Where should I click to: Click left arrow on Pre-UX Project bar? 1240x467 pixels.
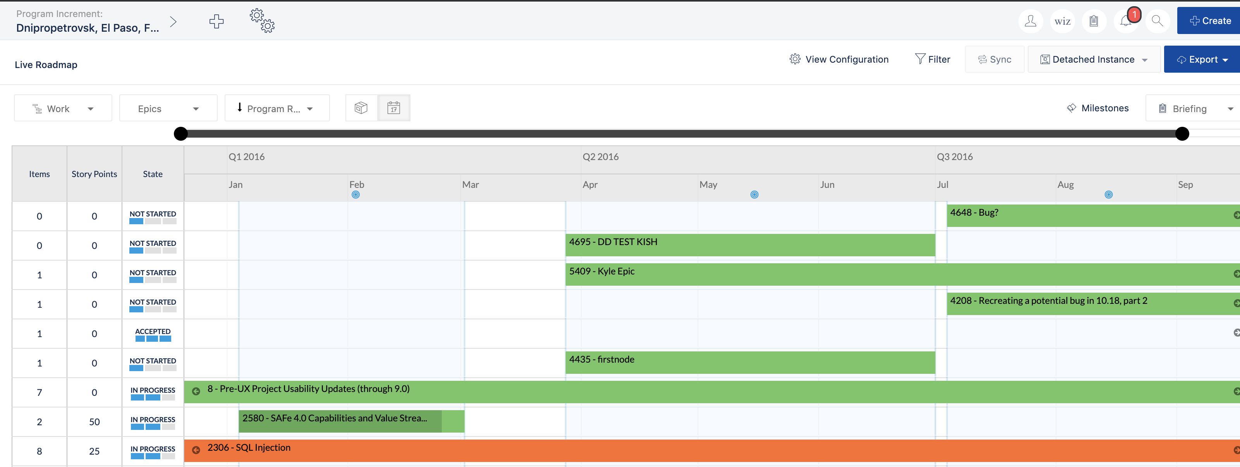(x=196, y=392)
